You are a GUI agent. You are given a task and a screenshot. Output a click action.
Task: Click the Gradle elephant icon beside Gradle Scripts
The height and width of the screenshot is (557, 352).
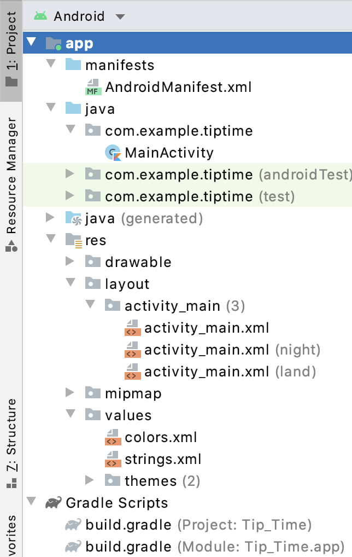(52, 503)
